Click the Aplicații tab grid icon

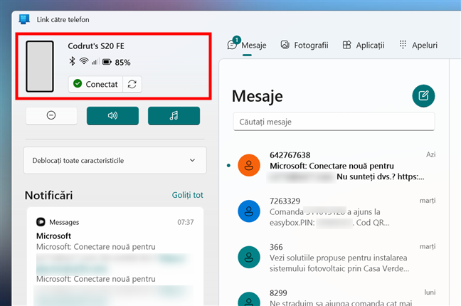tap(347, 45)
